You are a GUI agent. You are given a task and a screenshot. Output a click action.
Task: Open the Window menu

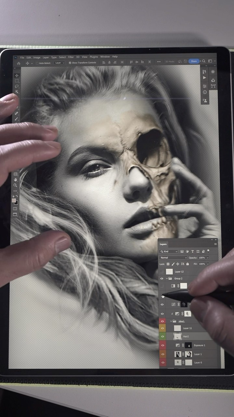point(105,57)
